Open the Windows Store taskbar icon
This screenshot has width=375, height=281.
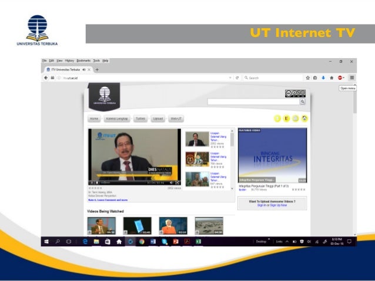coord(108,242)
